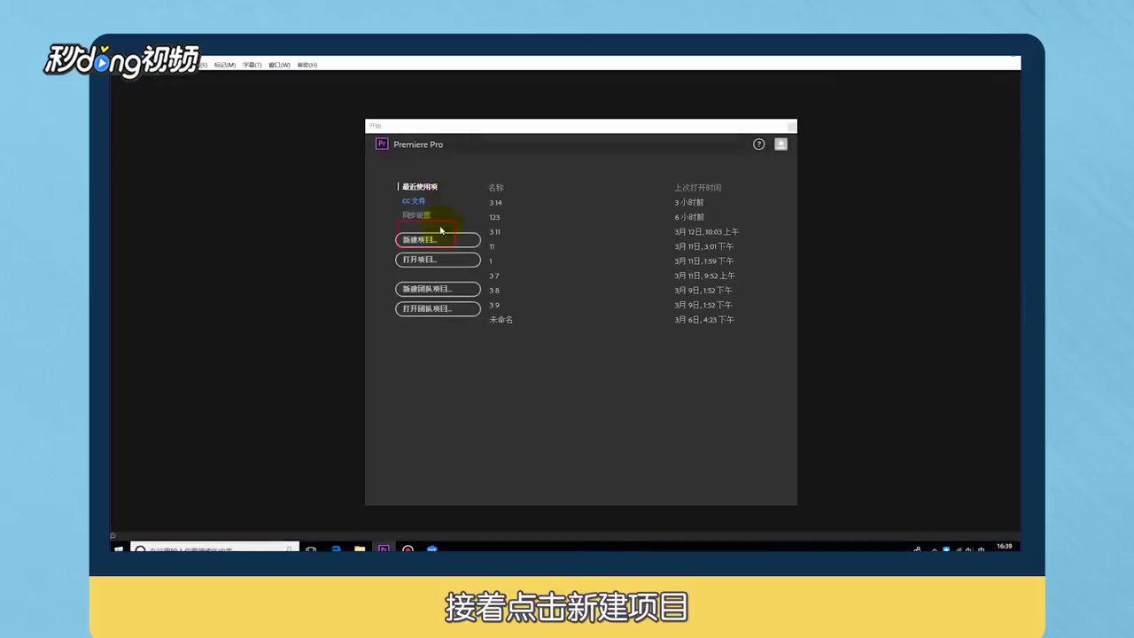This screenshot has width=1134, height=638.
Task: Open the Windows Start menu
Action: (119, 549)
